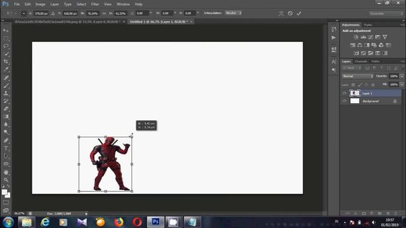
Task: Select the Brush tool
Action: click(6, 85)
